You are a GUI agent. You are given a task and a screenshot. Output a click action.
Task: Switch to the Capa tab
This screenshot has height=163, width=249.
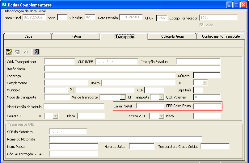click(x=28, y=36)
